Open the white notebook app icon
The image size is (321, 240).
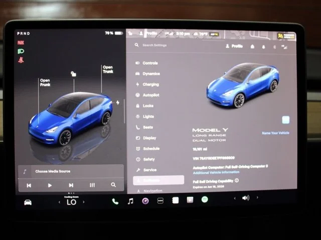[175, 200]
